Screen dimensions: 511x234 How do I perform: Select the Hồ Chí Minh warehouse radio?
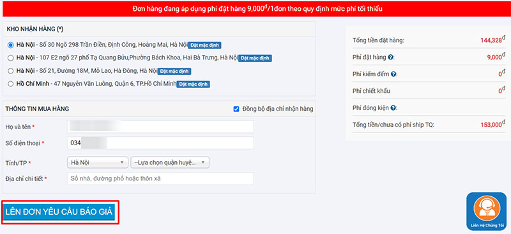coord(11,84)
